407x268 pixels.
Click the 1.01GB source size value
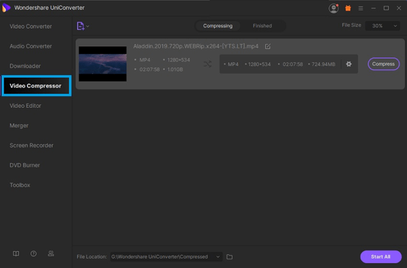click(175, 70)
